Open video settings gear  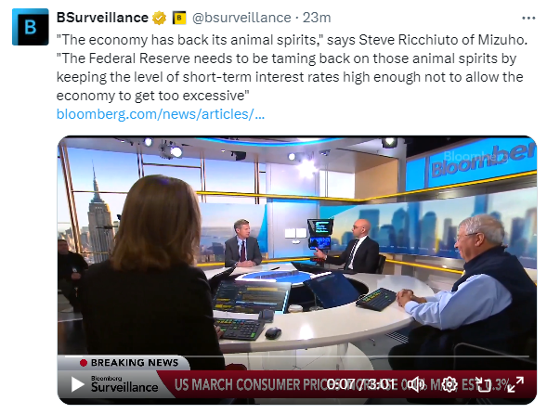pos(449,384)
